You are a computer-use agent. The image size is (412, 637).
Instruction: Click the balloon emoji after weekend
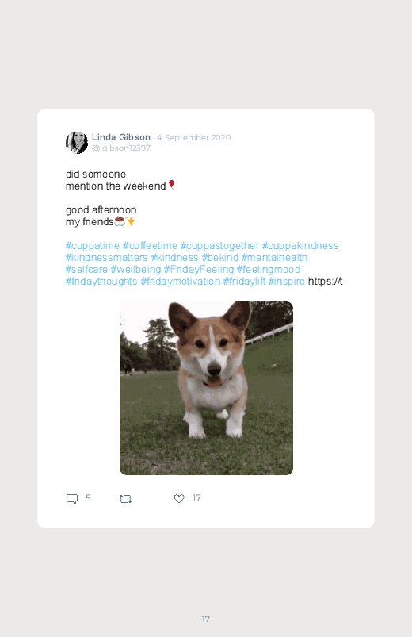pyautogui.click(x=172, y=186)
